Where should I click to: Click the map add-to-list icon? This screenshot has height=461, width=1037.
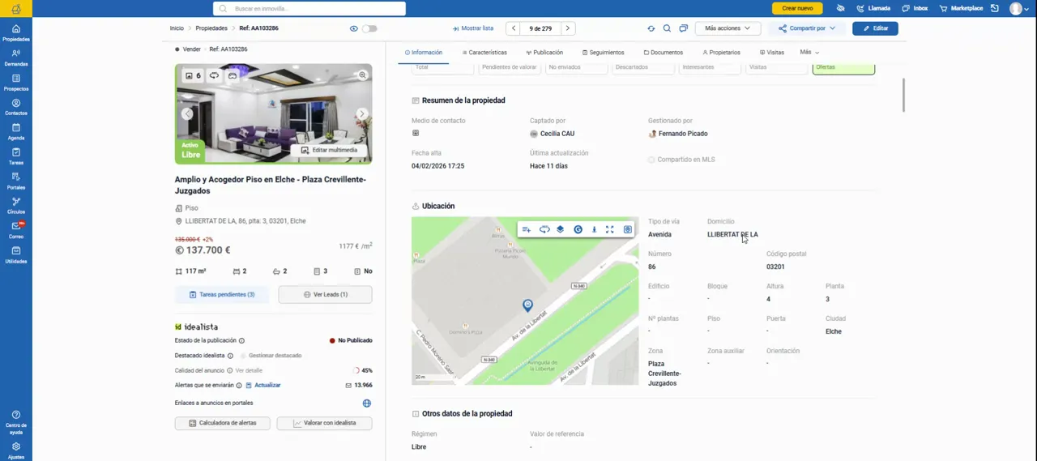point(526,229)
